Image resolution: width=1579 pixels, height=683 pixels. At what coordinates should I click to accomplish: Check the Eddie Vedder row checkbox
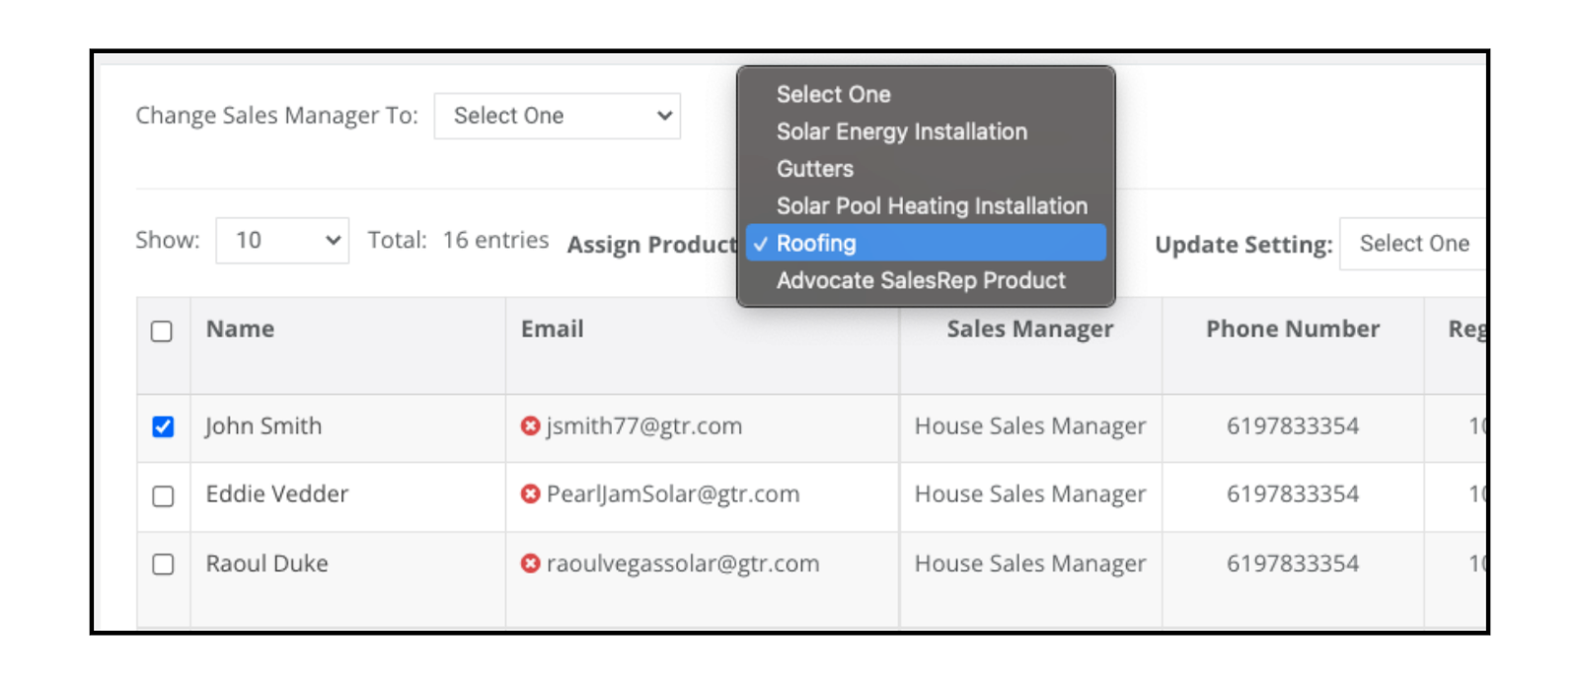tap(163, 495)
